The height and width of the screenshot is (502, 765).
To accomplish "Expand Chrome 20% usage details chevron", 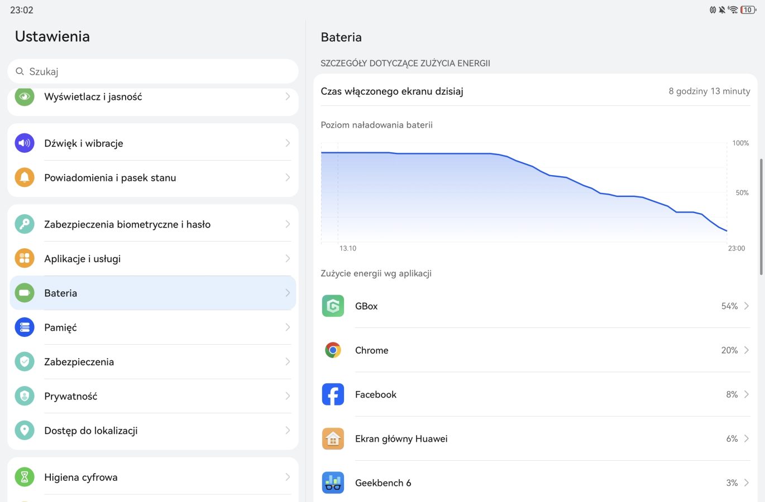I will click(747, 350).
